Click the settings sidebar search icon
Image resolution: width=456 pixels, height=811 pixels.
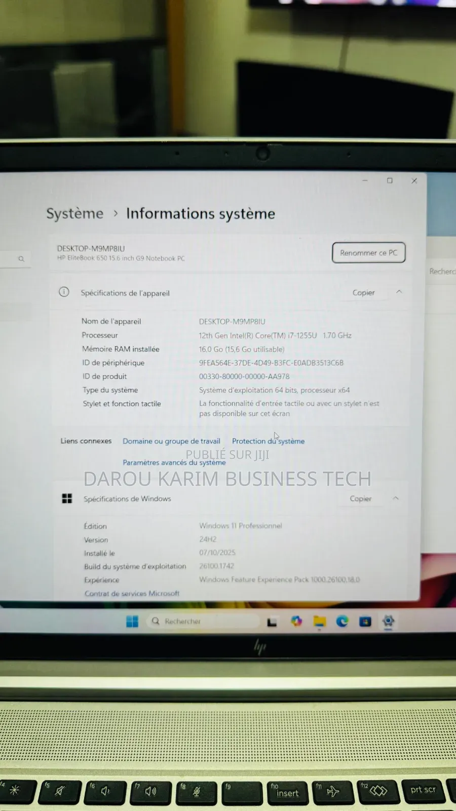pos(21,259)
